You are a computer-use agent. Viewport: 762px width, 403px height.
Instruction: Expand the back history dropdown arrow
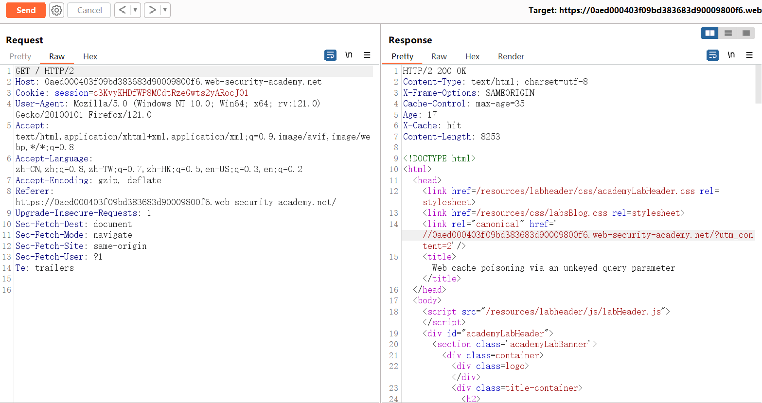[x=135, y=10]
